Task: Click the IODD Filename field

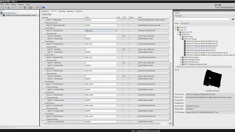Action: 210,112
